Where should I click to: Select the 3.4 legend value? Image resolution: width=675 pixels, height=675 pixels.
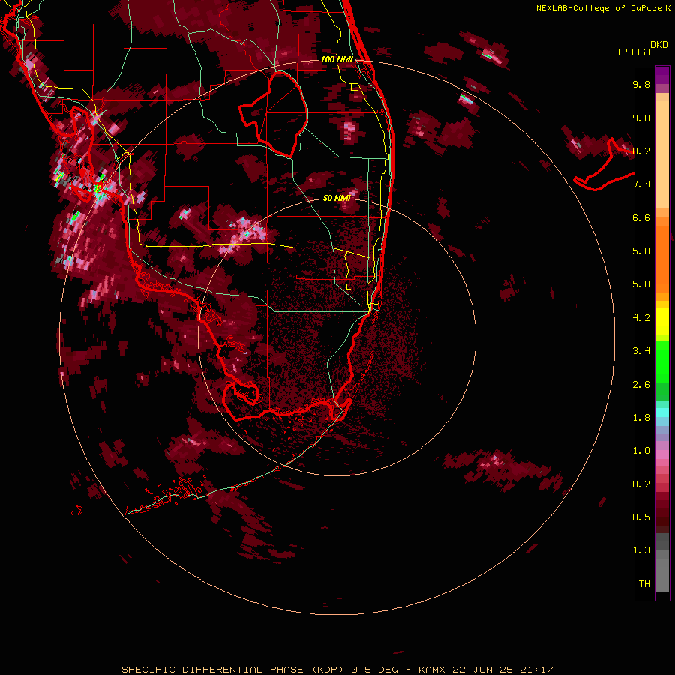pos(641,351)
